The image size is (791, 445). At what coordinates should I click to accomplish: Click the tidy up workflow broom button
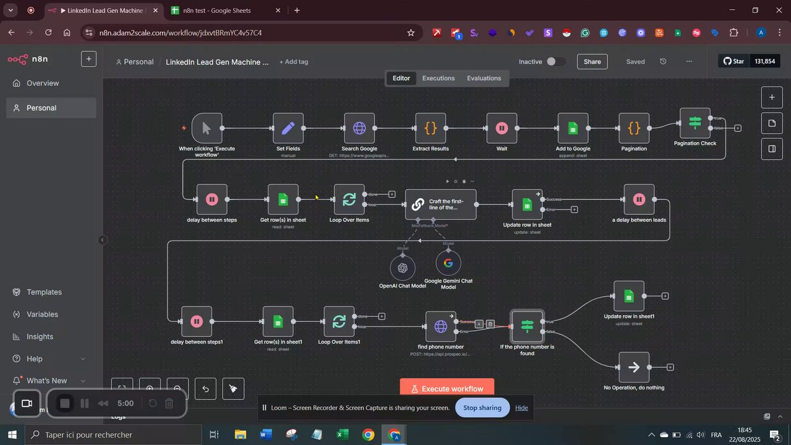coord(233,389)
